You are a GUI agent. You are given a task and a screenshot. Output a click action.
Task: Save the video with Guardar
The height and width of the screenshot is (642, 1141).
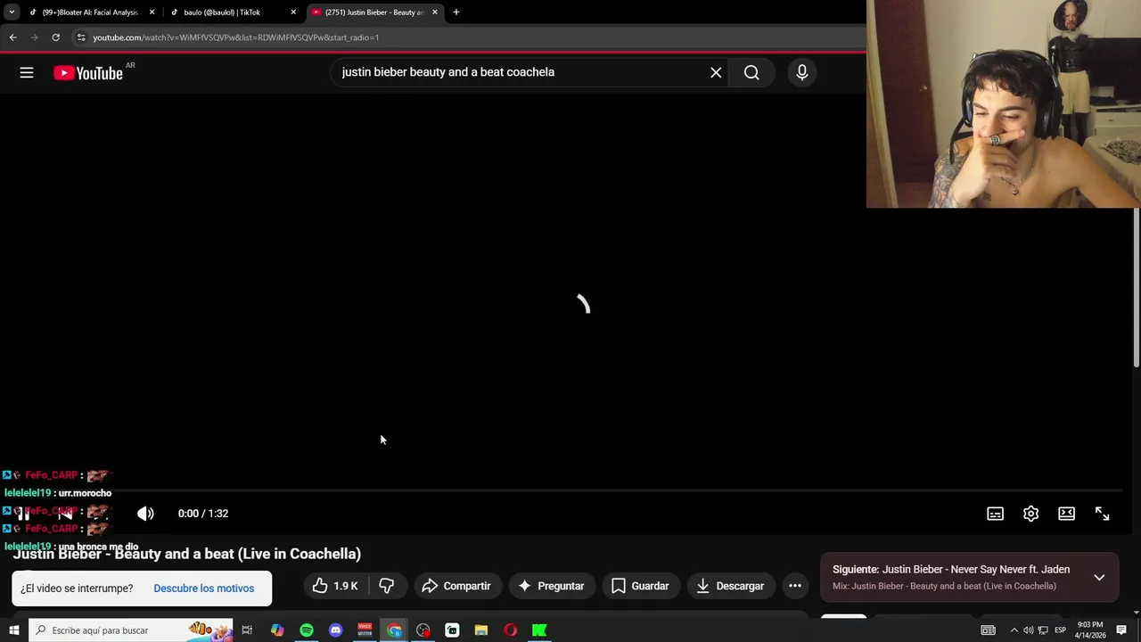click(x=640, y=586)
